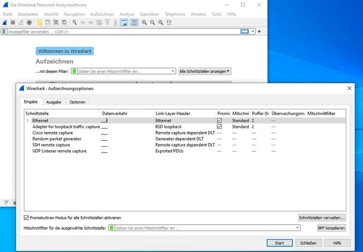This screenshot has height=252, width=363.
Task: Expand the Ethernet interface tree row
Action: [28, 120]
